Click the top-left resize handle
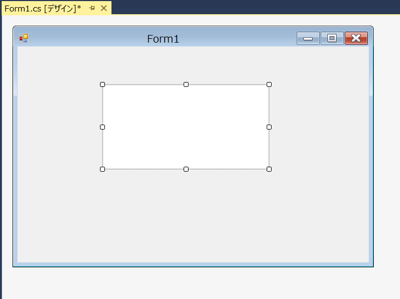 pos(102,84)
